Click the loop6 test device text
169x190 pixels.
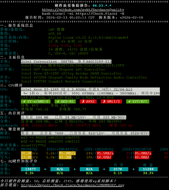tap(34, 145)
